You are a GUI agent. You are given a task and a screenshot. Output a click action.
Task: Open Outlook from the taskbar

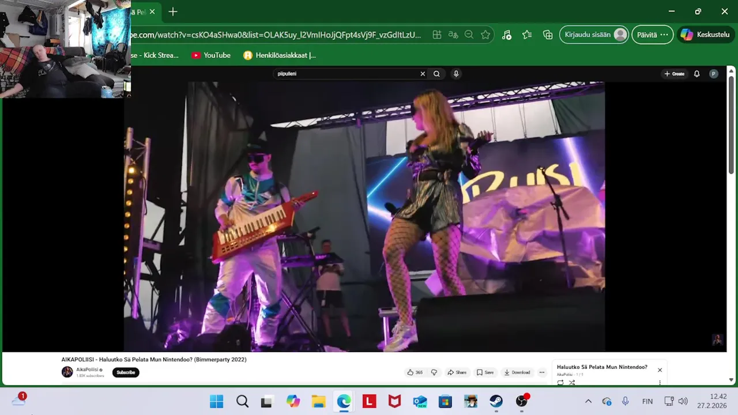pyautogui.click(x=420, y=402)
